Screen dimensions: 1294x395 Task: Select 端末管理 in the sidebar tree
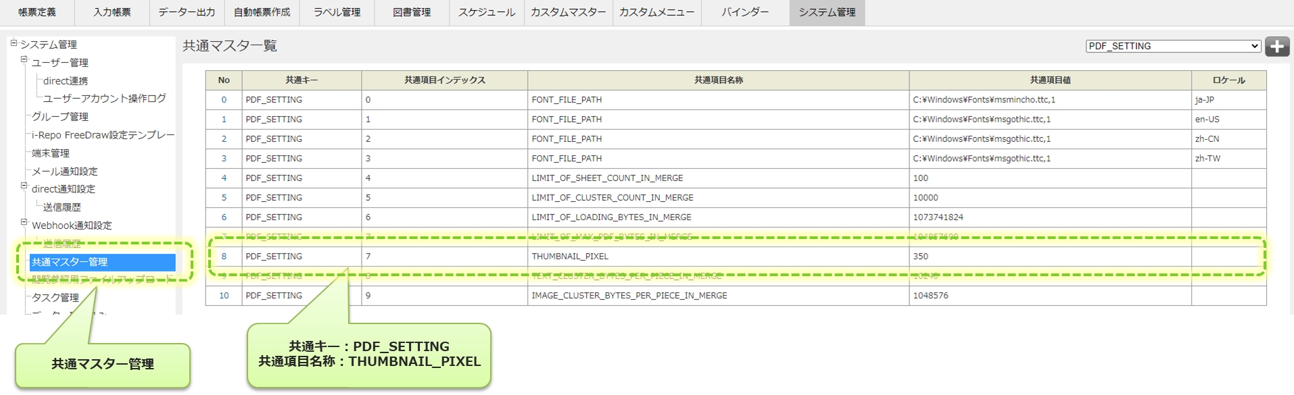tap(51, 153)
